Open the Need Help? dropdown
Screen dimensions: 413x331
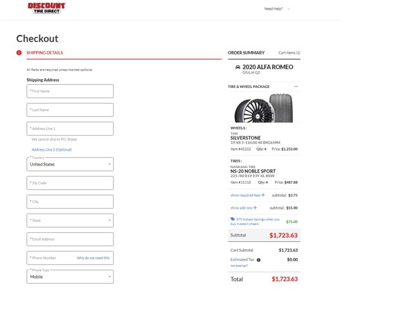277,8
